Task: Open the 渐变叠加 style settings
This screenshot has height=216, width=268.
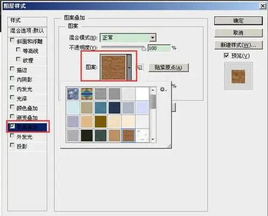Action: click(x=27, y=118)
